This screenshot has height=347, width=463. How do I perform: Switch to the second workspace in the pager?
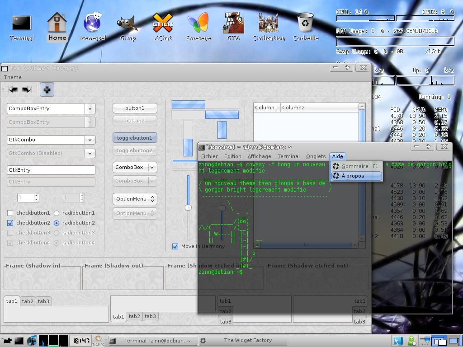pos(455,341)
